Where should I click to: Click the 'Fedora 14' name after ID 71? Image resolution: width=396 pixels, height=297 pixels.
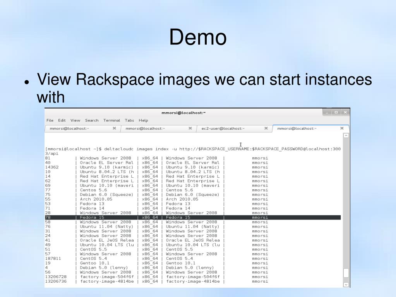point(92,208)
